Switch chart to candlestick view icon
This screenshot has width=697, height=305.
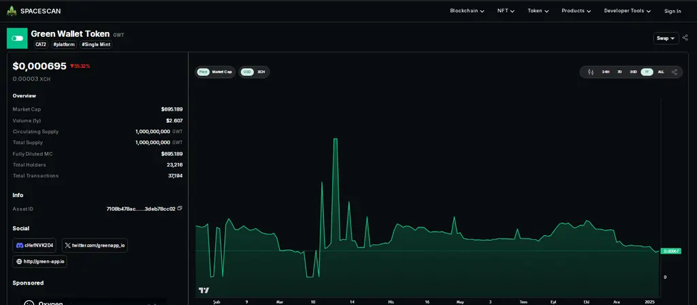click(591, 72)
